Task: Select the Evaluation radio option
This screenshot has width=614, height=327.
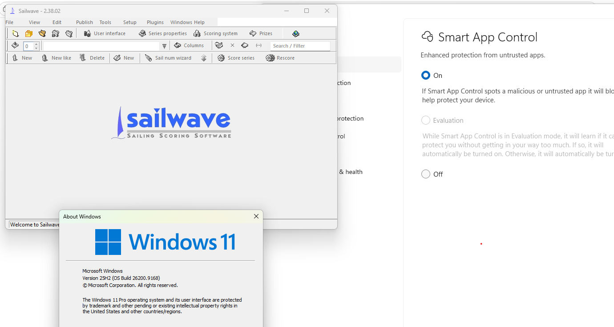Action: (x=426, y=120)
